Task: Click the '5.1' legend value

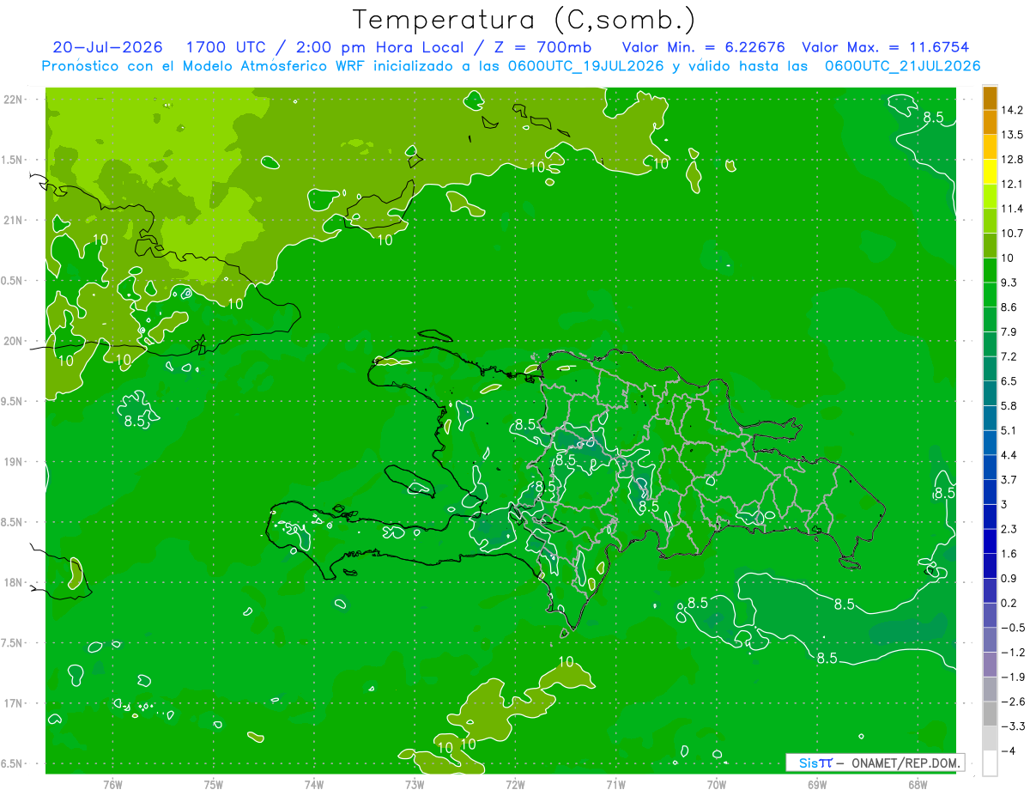Action: click(1010, 430)
